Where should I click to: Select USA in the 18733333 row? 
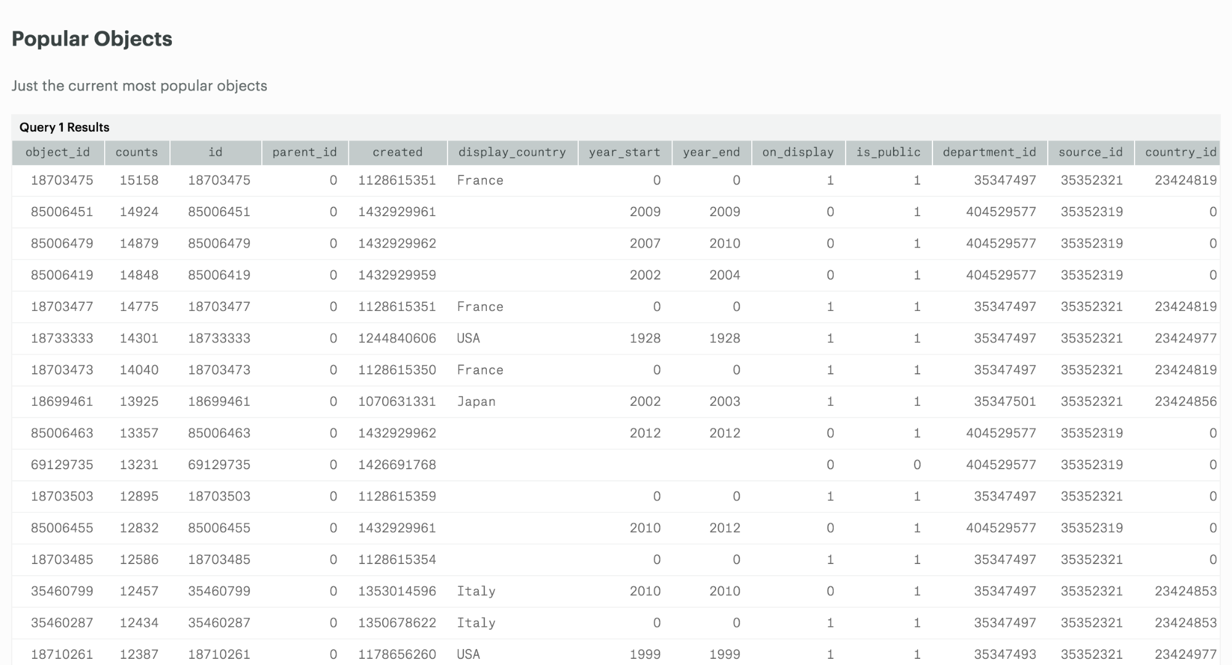(468, 338)
